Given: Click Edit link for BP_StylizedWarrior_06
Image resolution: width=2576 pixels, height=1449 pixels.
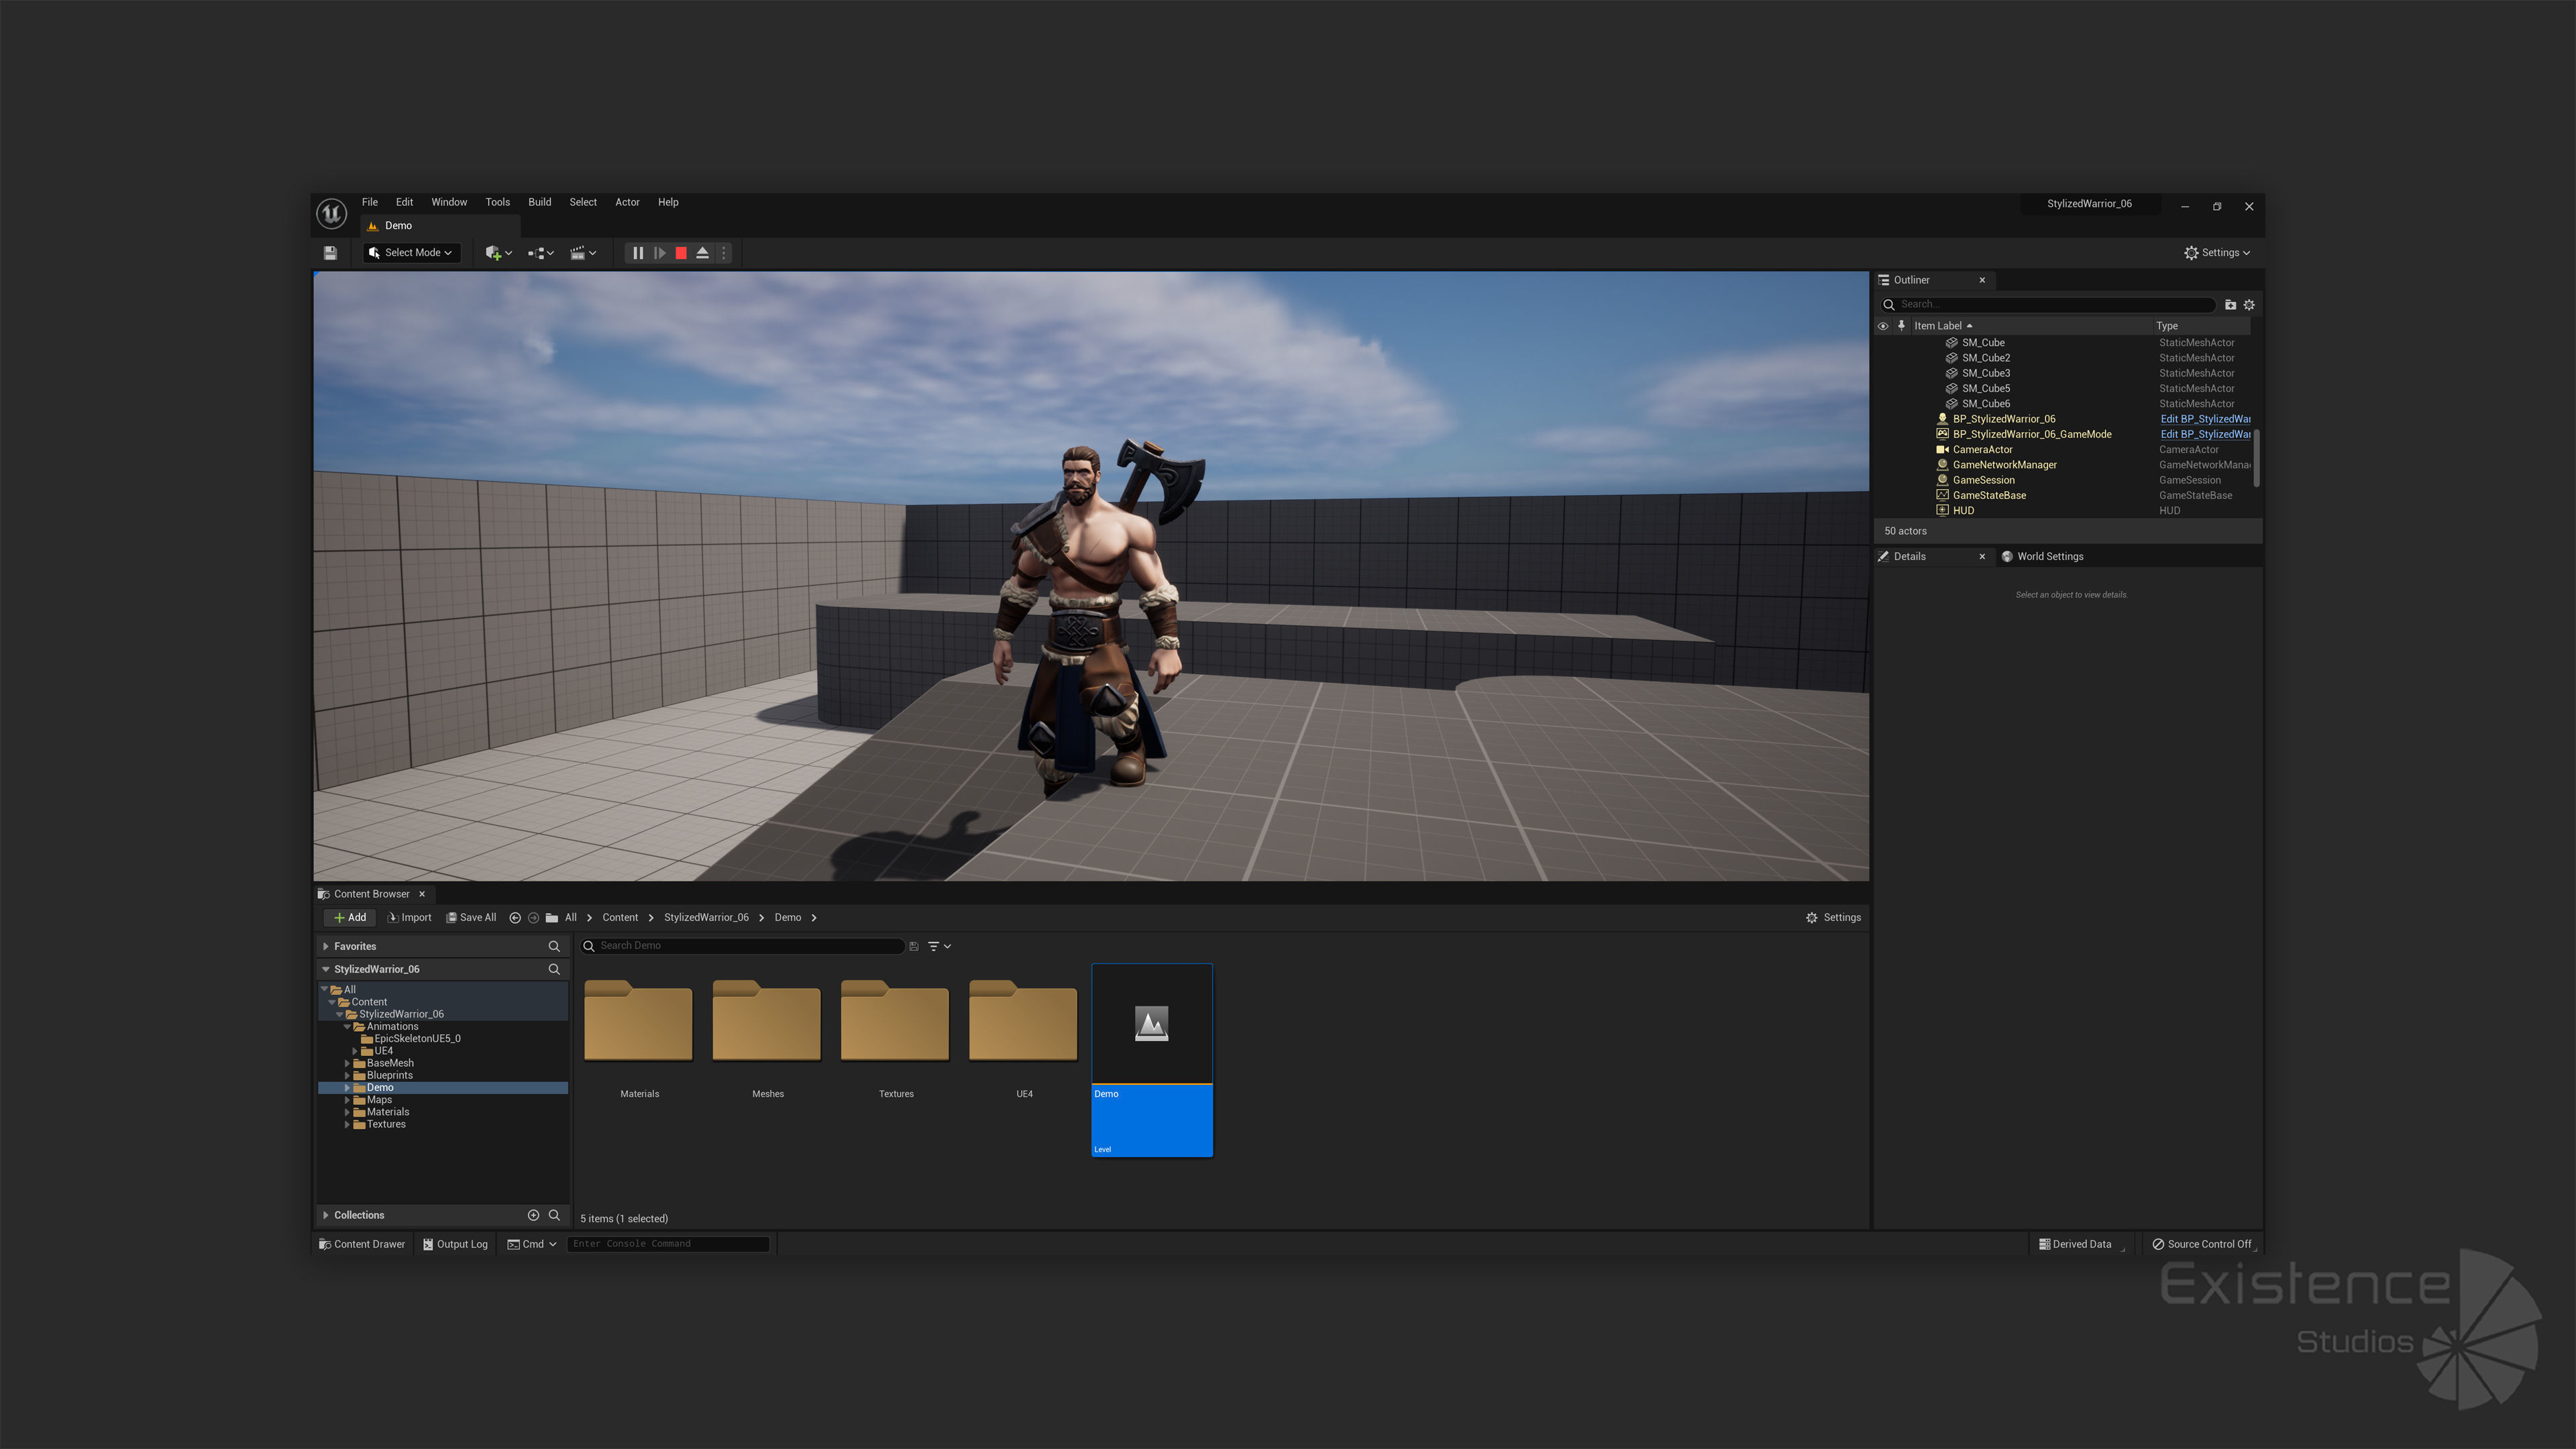Looking at the screenshot, I should (x=2205, y=419).
